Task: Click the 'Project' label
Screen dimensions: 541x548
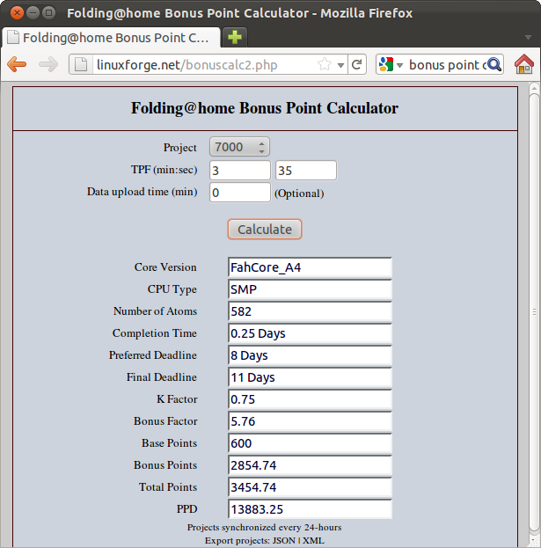Action: (x=180, y=148)
